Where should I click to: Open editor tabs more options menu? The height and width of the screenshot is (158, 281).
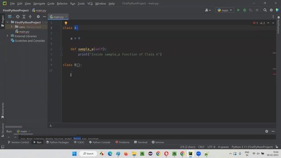[x=273, y=17]
